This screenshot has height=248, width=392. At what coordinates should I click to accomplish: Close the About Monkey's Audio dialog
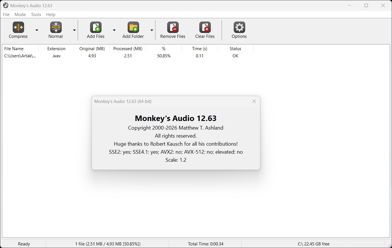click(x=254, y=101)
